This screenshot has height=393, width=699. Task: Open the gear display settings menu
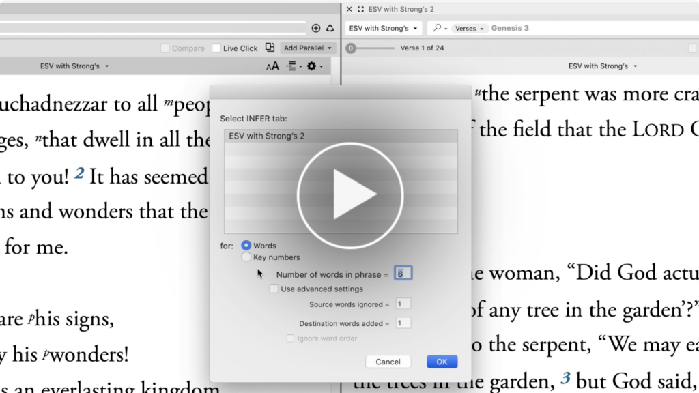[x=314, y=66]
